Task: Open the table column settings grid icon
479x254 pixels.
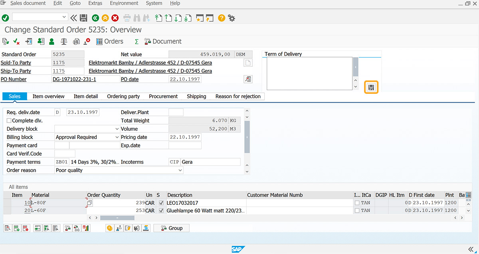Action: [x=468, y=195]
